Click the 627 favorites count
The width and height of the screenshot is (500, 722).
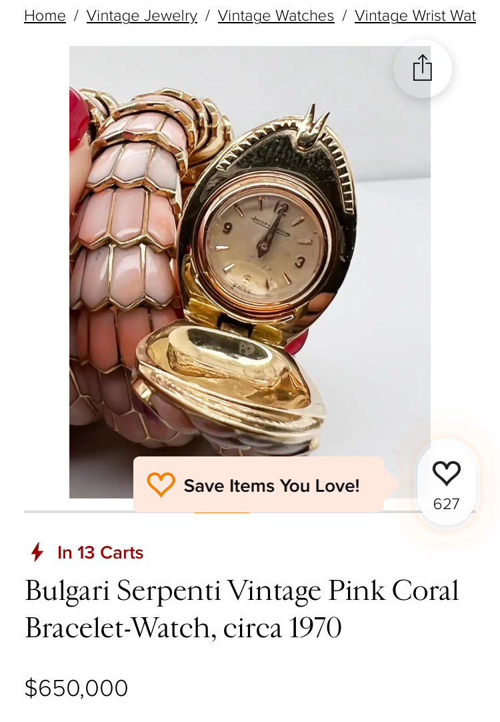[x=446, y=504]
